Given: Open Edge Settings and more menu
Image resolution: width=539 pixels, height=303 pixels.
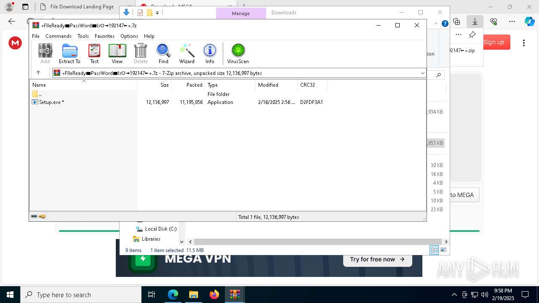Looking at the screenshot, I should [x=512, y=21].
